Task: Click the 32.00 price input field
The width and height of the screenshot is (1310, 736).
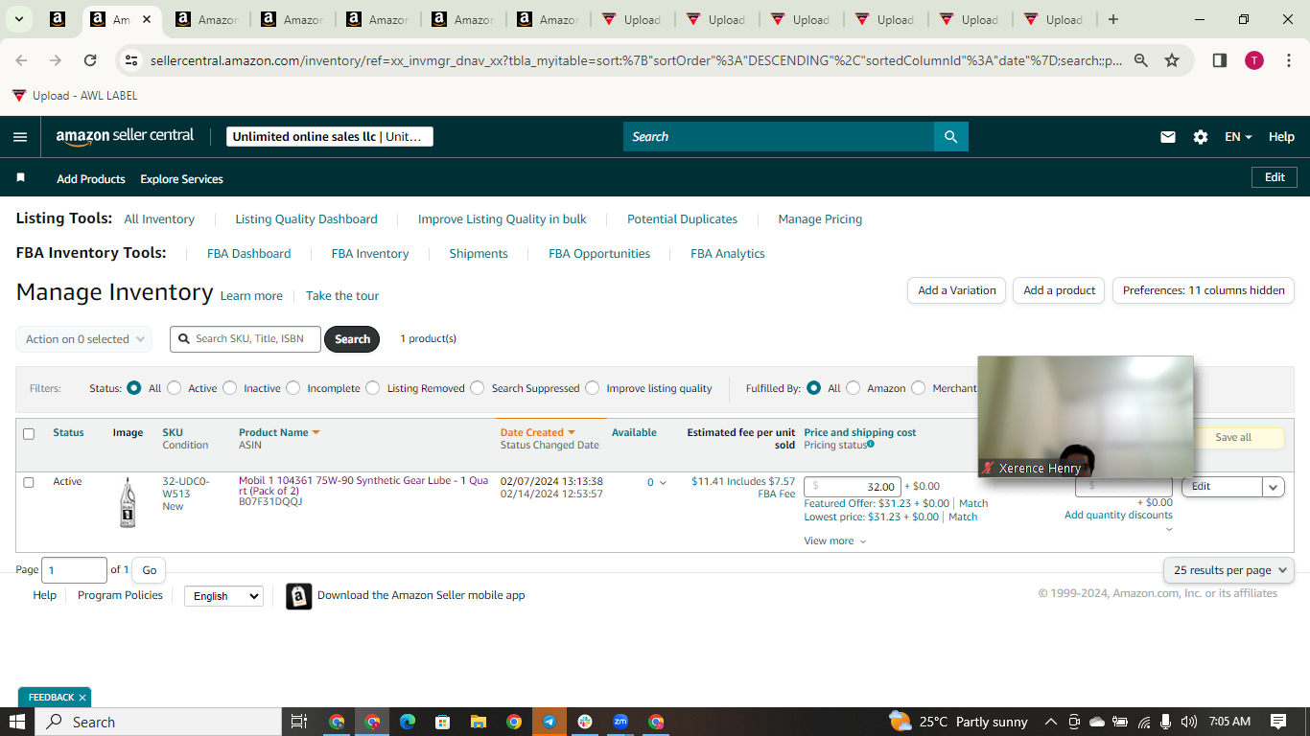Action: point(853,487)
